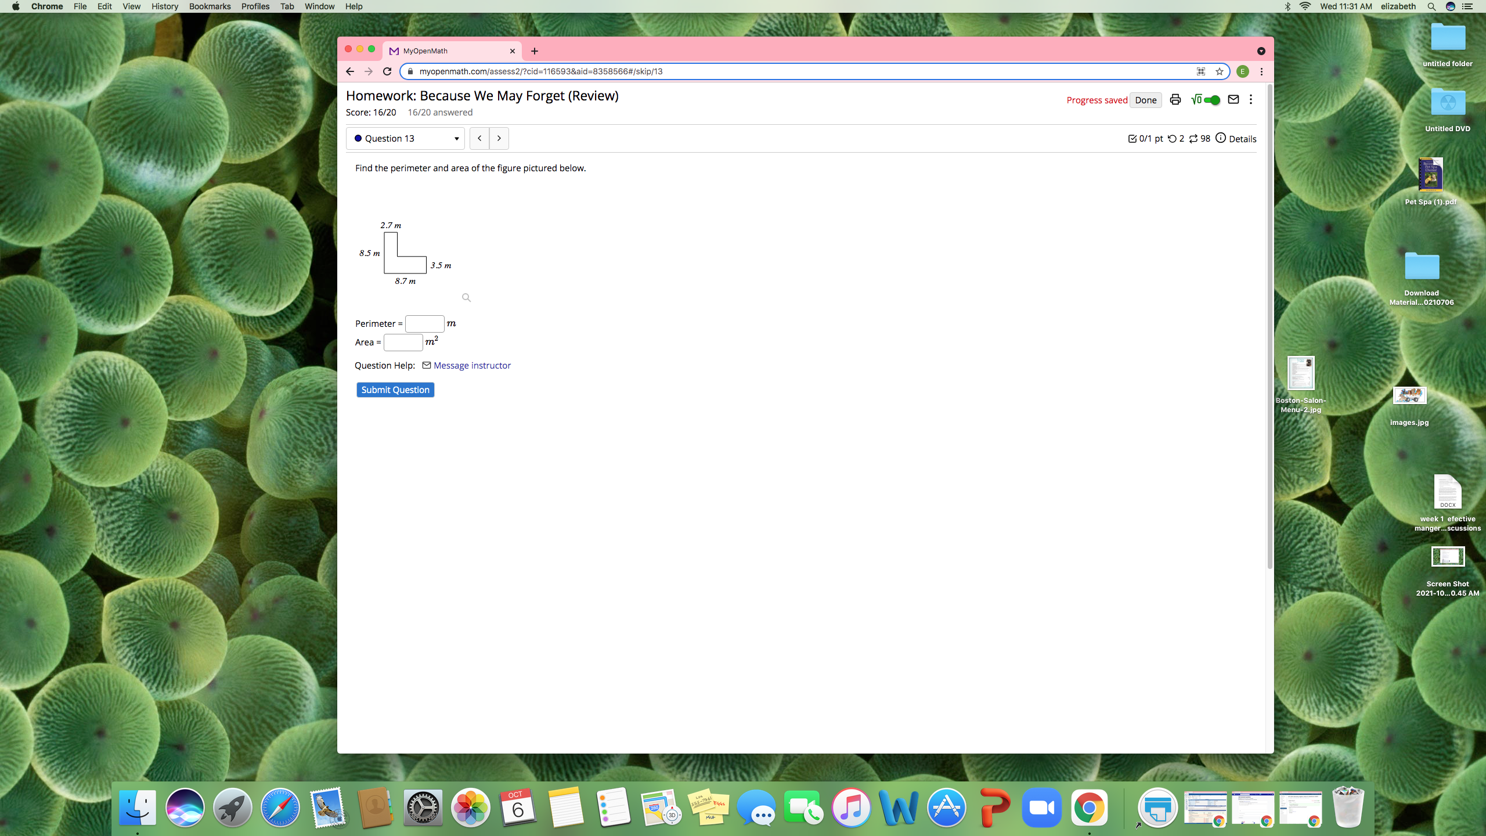Click the magnifier icon below the figure
The image size is (1486, 836).
[466, 297]
